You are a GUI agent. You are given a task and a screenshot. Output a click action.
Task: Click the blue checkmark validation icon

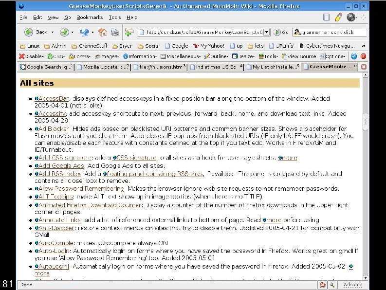(354, 56)
